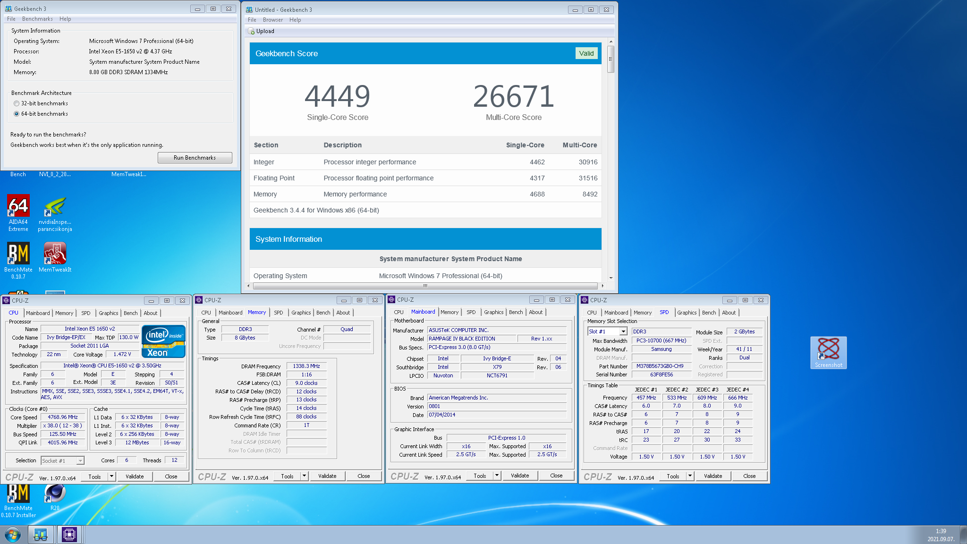Image resolution: width=967 pixels, height=544 pixels.
Task: Open the Help menu in Geekbench 3 window
Action: [65, 19]
